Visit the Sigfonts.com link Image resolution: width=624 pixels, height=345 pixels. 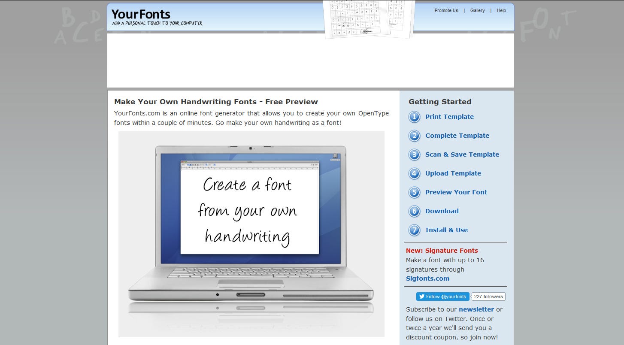427,278
